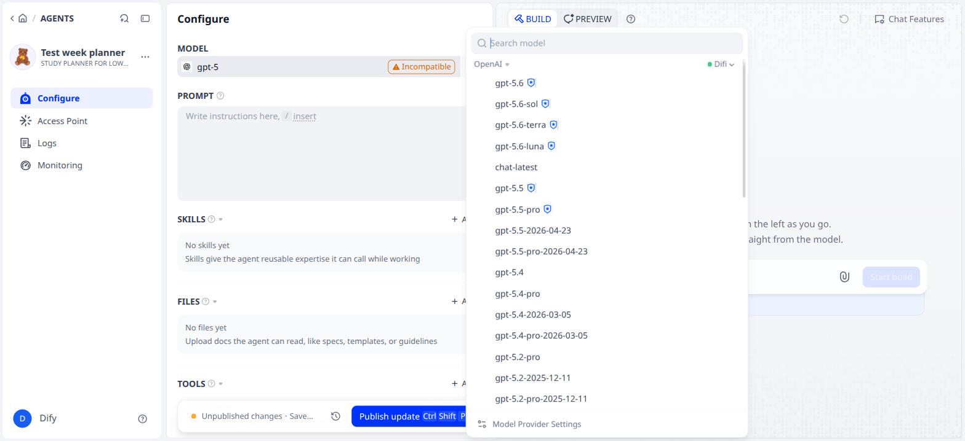This screenshot has height=441, width=965.
Task: Click the shield badge beside gpt-5.5-pro
Action: (x=547, y=209)
